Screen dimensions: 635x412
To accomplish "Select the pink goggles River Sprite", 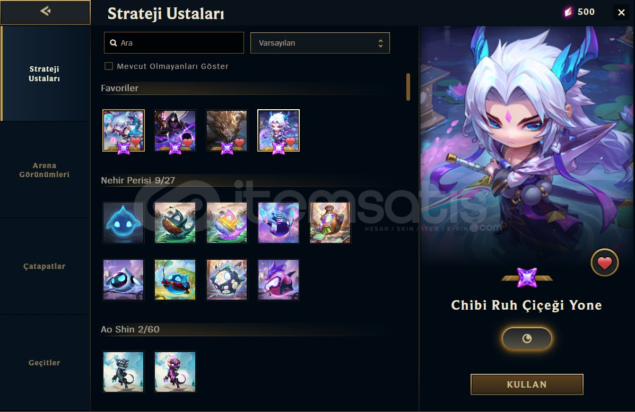I will point(279,279).
